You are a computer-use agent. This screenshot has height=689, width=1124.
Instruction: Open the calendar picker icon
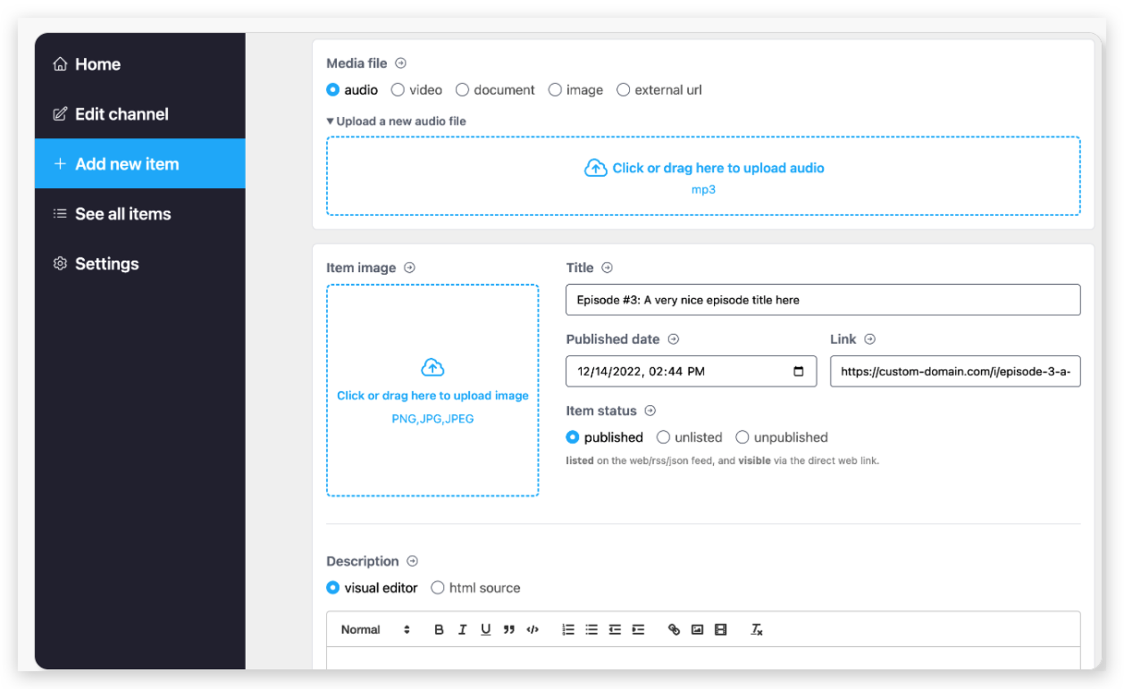pyautogui.click(x=798, y=371)
